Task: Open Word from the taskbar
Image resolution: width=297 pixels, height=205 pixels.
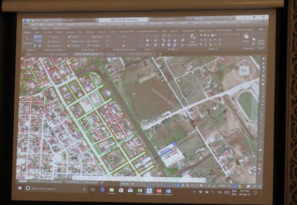Action: [168, 191]
